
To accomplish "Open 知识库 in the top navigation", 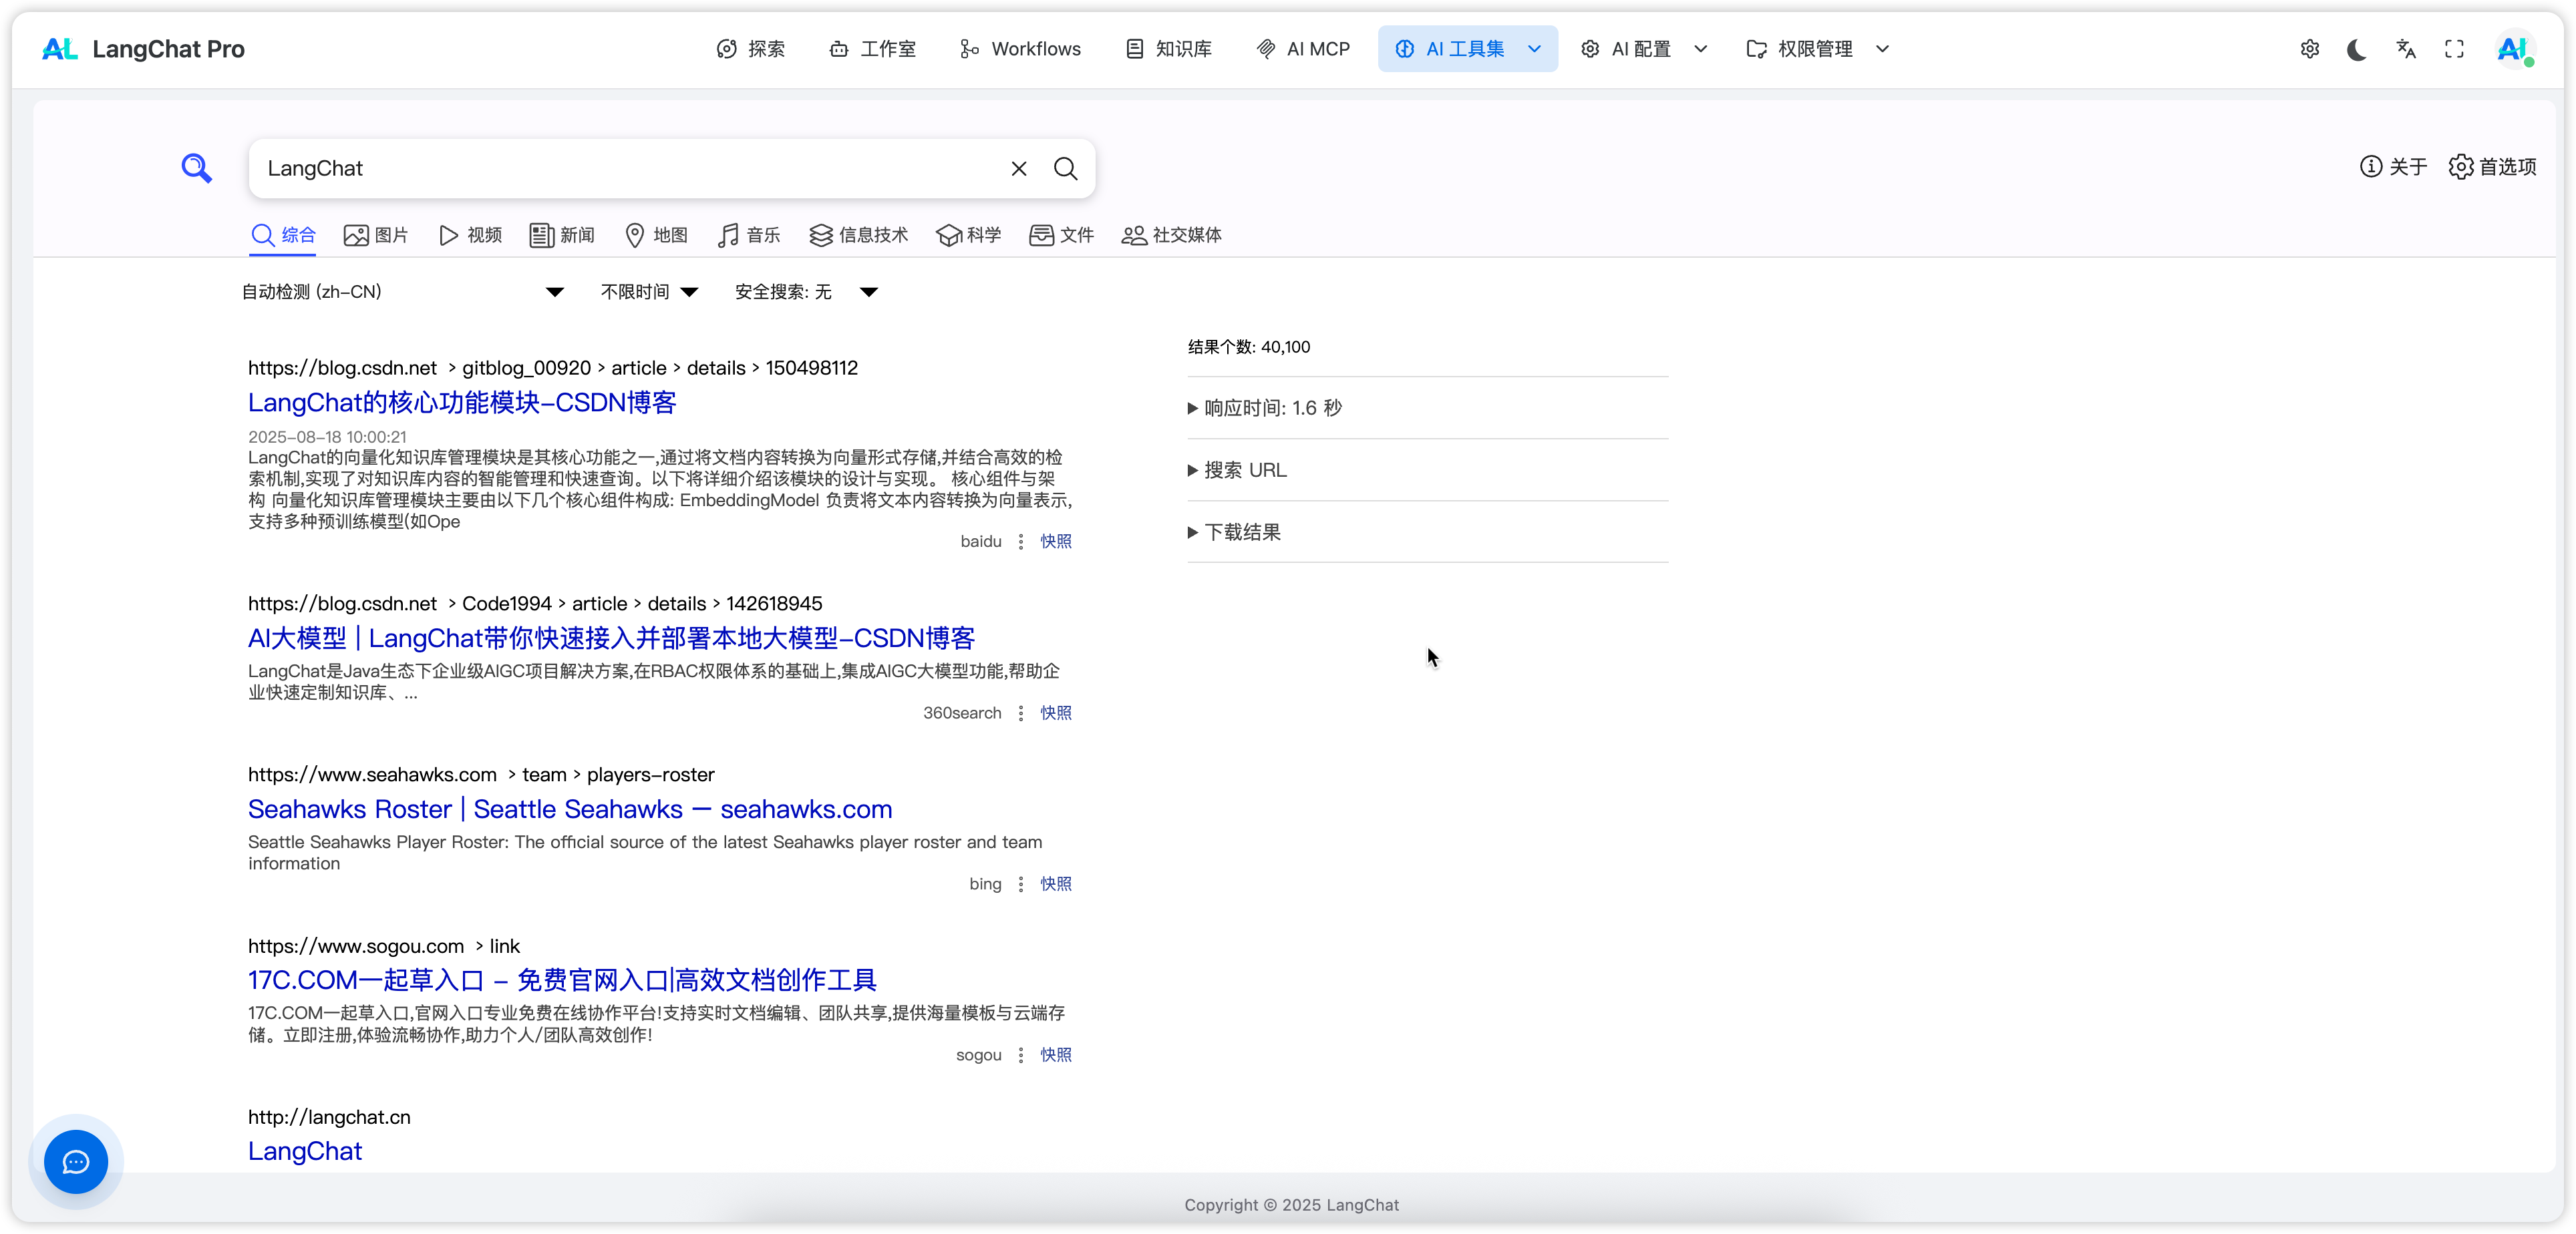I will [x=1168, y=48].
